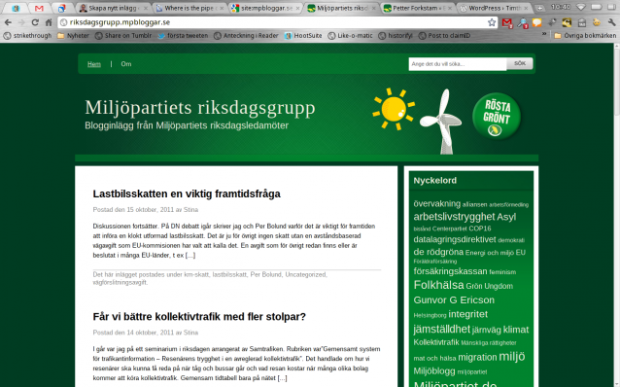This screenshot has width=620, height=387.
Task: Click the 'Anteckning i Reader' bookmarklet
Action: (x=246, y=36)
